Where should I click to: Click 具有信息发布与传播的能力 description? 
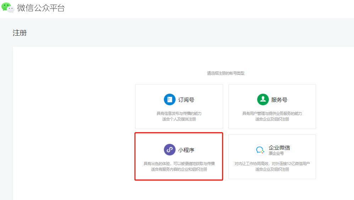click(179, 113)
